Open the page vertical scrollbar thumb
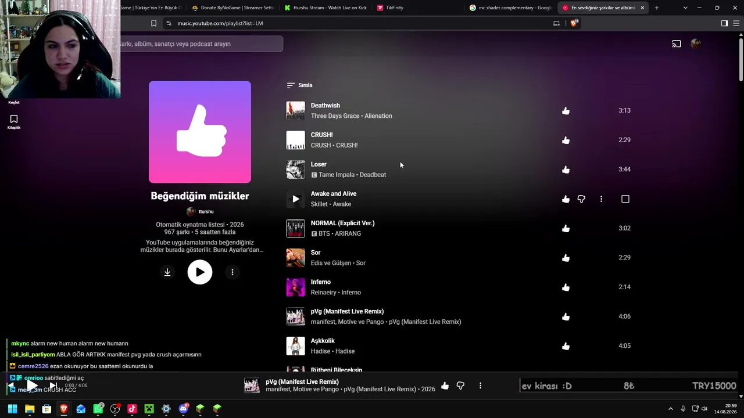 click(741, 59)
